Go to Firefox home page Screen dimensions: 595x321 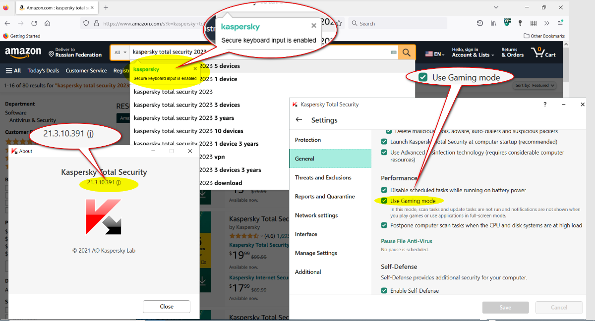tap(47, 23)
